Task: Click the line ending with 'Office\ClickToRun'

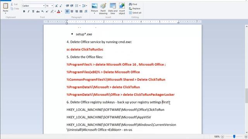Action: [x=115, y=110]
